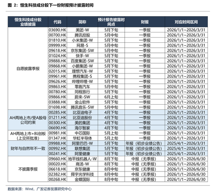Click stock code 01698.HK

[58, 107]
